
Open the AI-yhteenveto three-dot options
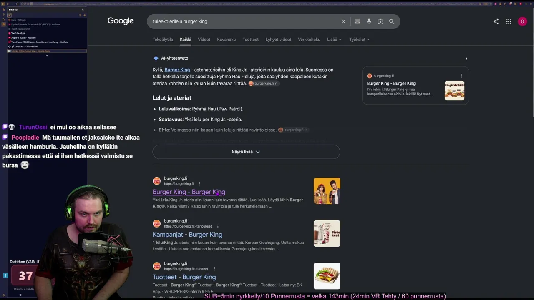[466, 58]
